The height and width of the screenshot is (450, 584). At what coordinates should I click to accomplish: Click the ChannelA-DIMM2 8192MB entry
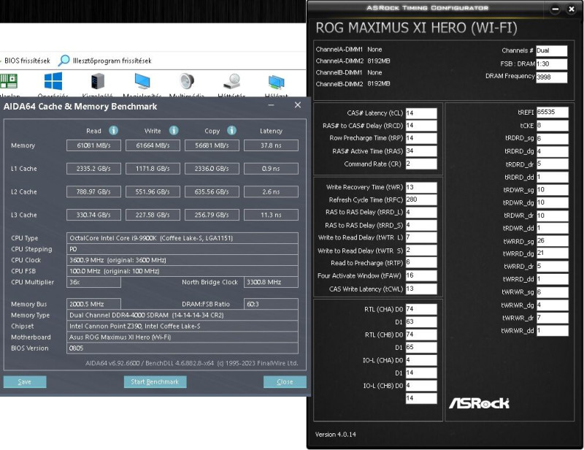(x=353, y=61)
